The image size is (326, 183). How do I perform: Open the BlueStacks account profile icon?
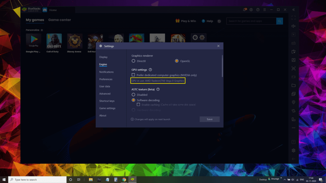[251, 10]
